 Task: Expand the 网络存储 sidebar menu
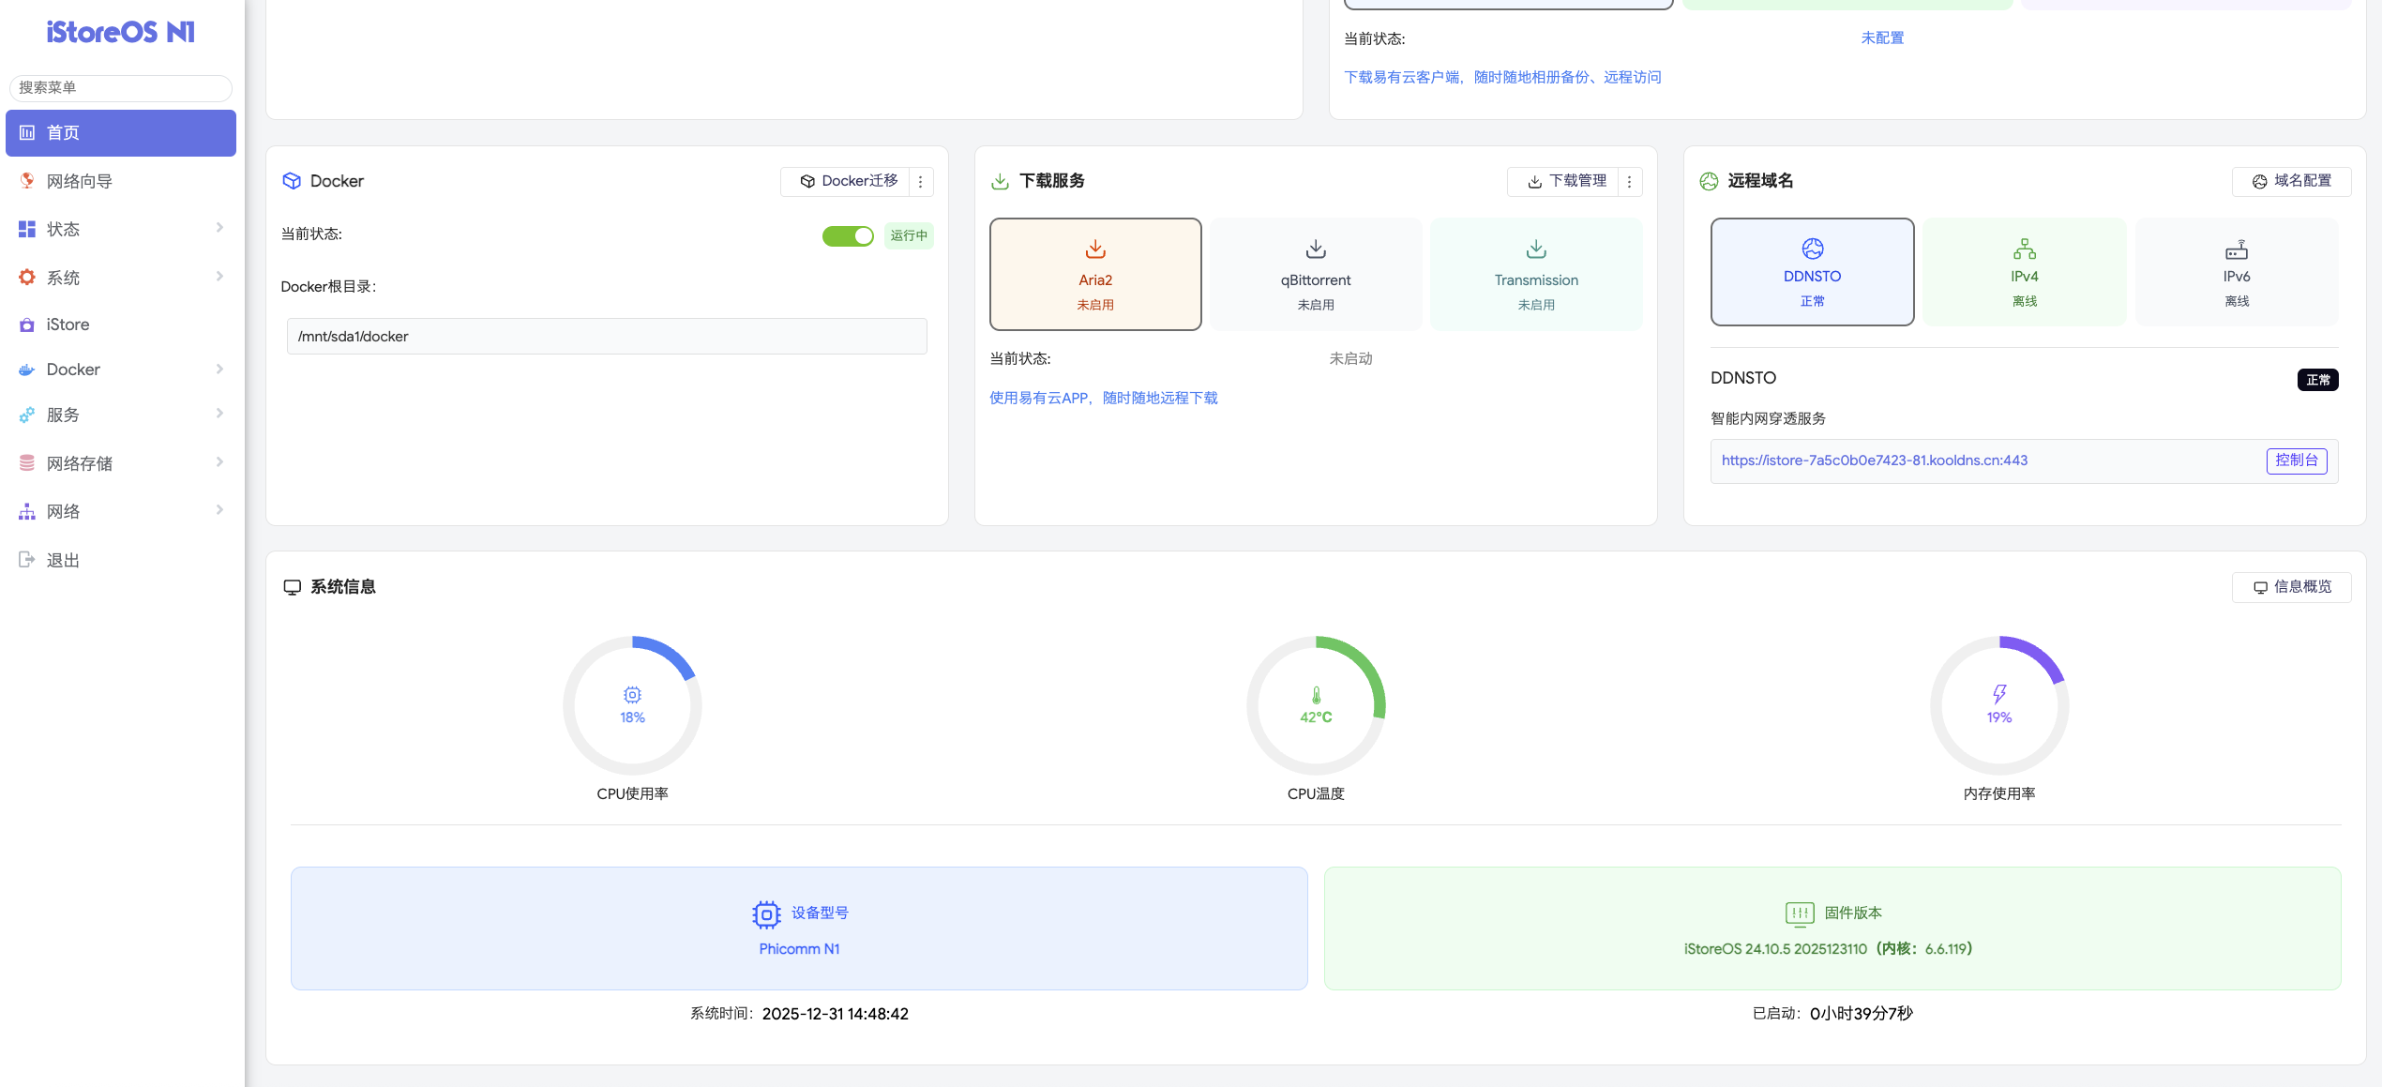pyautogui.click(x=121, y=463)
